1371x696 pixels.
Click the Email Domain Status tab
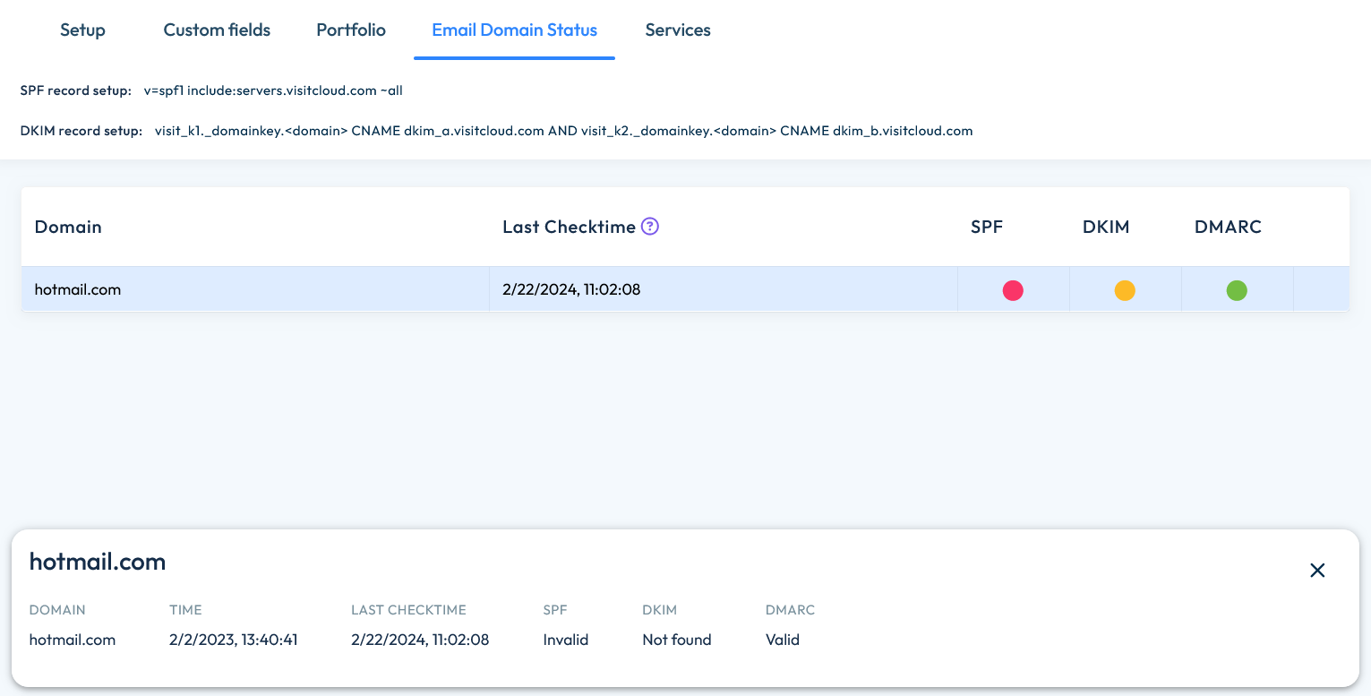(x=514, y=30)
